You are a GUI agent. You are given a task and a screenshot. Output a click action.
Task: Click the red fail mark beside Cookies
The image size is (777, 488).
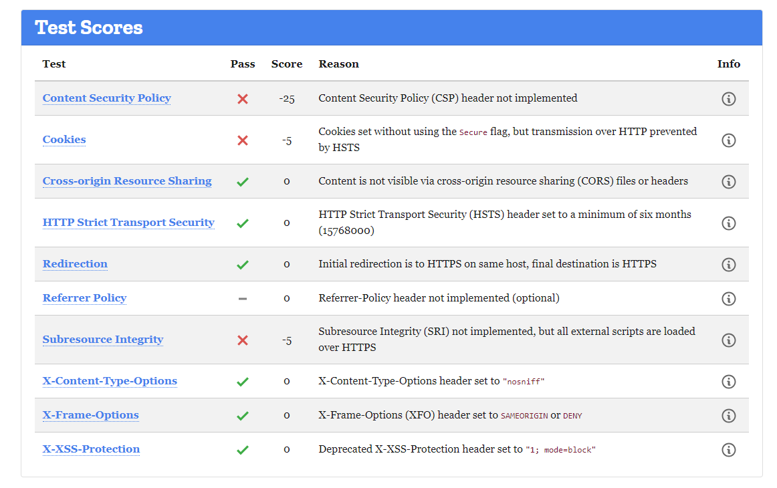click(x=243, y=140)
